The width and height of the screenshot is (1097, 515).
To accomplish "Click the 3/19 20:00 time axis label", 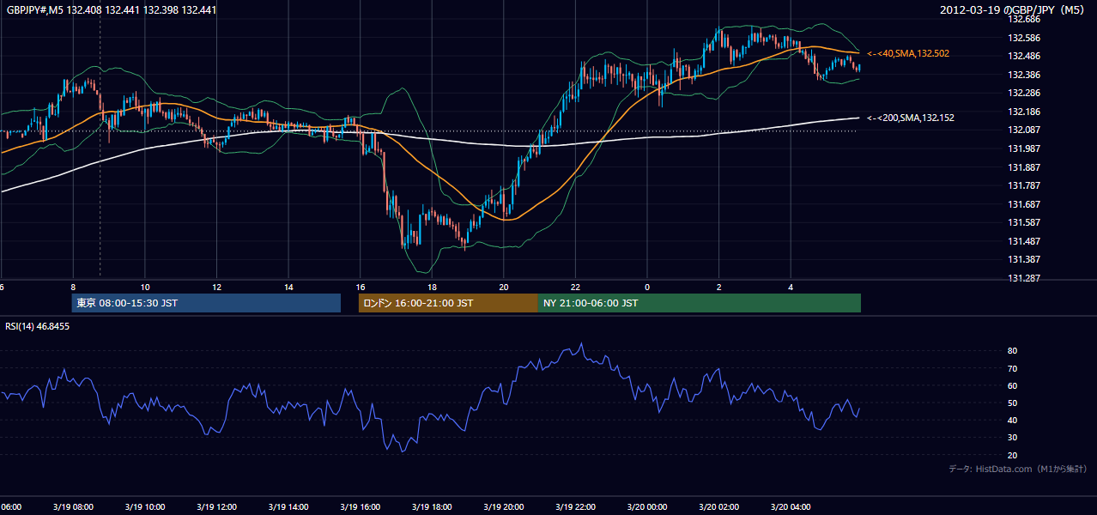I will [x=504, y=507].
